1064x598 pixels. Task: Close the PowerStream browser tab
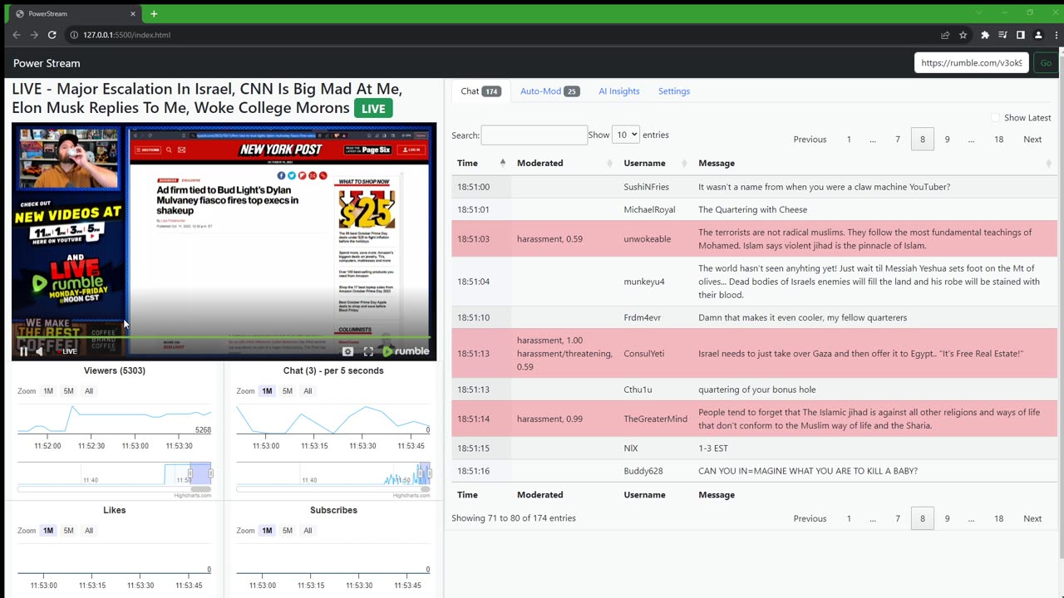click(131, 14)
